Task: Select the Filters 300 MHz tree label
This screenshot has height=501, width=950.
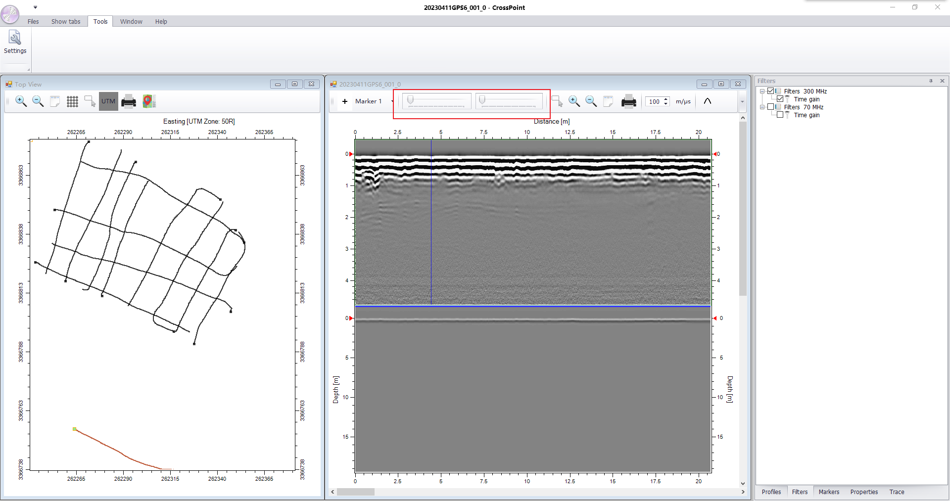Action: click(x=806, y=91)
